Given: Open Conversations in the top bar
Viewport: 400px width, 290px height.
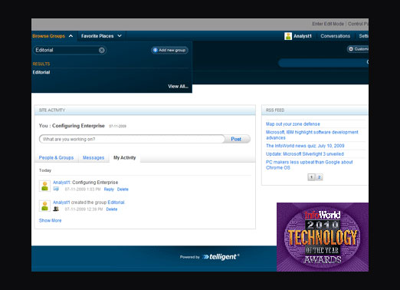Looking at the screenshot, I should click(x=335, y=36).
